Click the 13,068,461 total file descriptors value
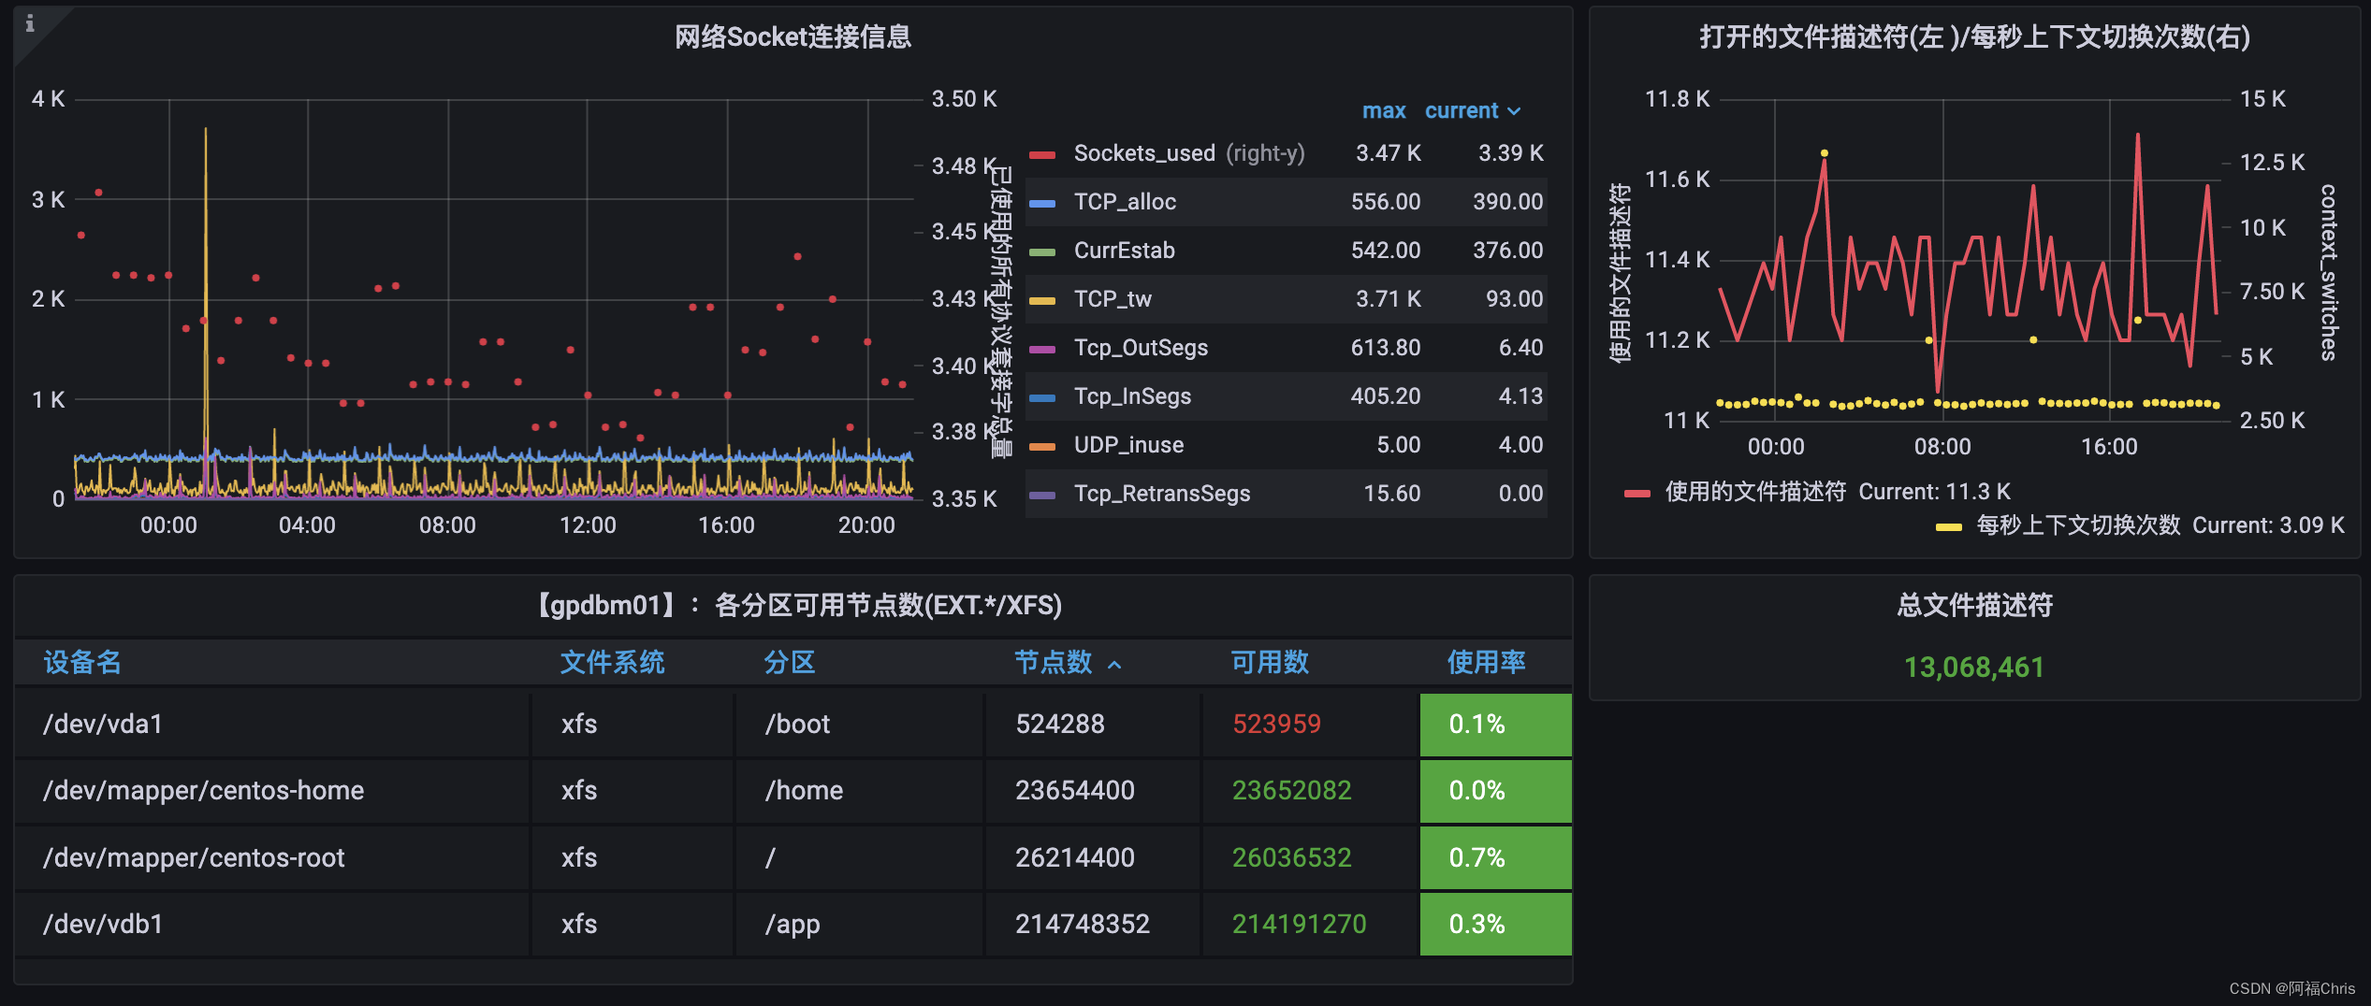Image resolution: width=2371 pixels, height=1006 pixels. click(x=1974, y=667)
